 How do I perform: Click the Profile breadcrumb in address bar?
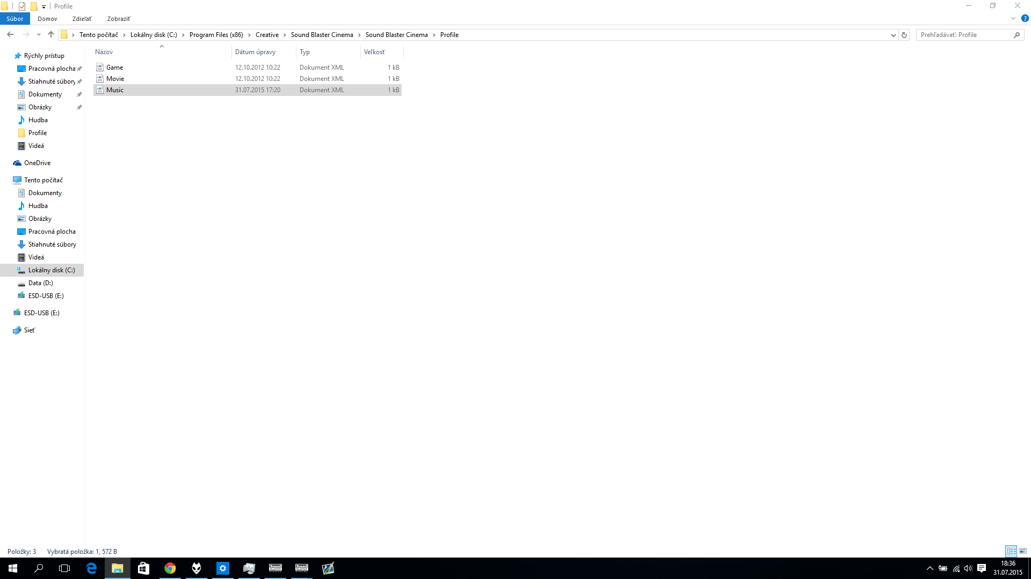(x=449, y=35)
